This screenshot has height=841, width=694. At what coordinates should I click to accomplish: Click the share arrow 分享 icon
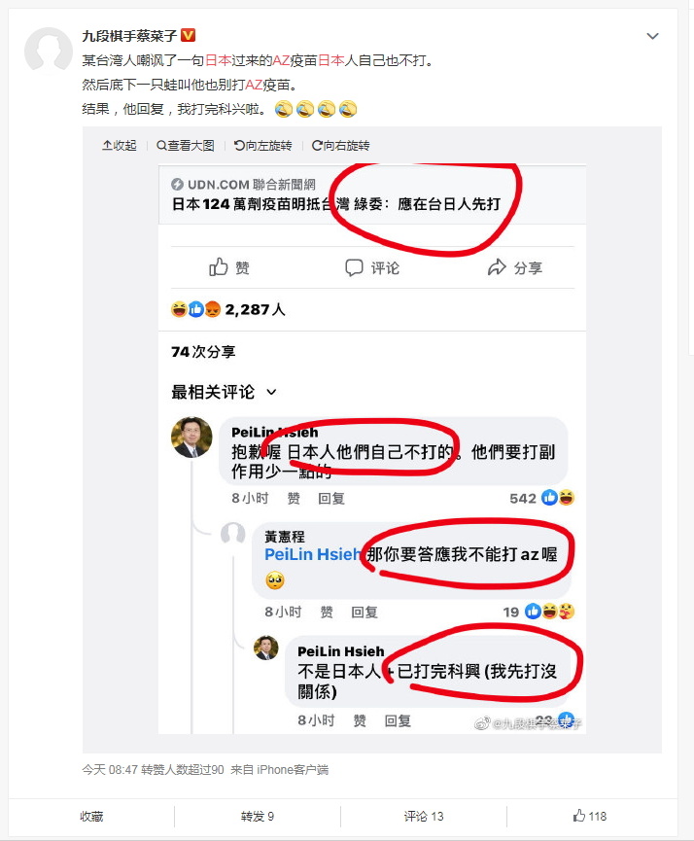[x=497, y=266]
